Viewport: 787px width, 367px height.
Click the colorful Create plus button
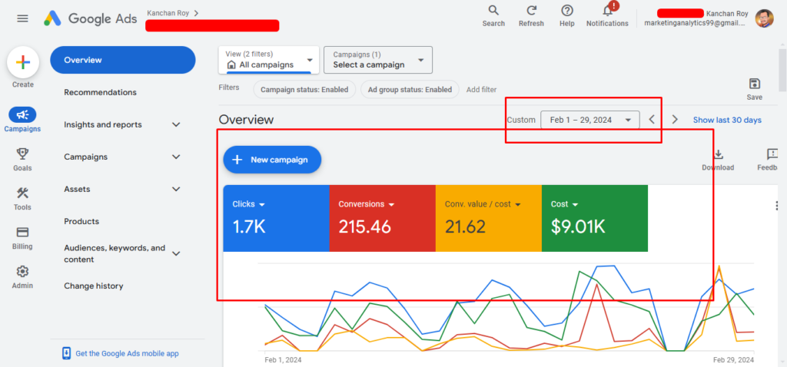[23, 62]
